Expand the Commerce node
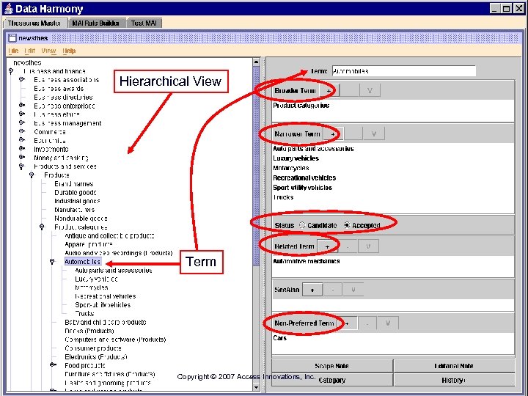The width and height of the screenshot is (528, 396). click(x=22, y=131)
